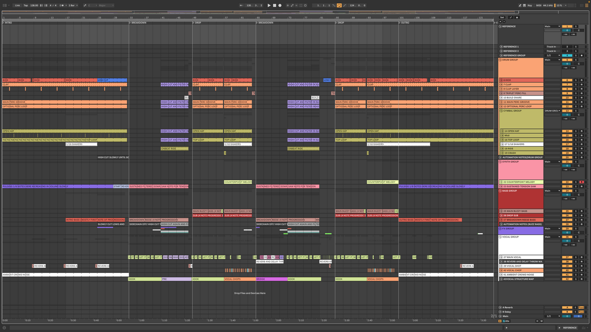Viewport: 591px width, 332px height.
Task: Click the transport Stop button
Action: (274, 5)
